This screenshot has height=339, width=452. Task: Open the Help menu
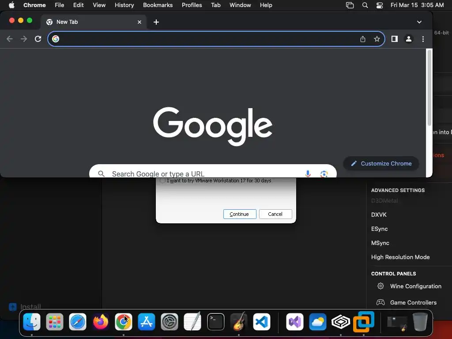tap(266, 5)
